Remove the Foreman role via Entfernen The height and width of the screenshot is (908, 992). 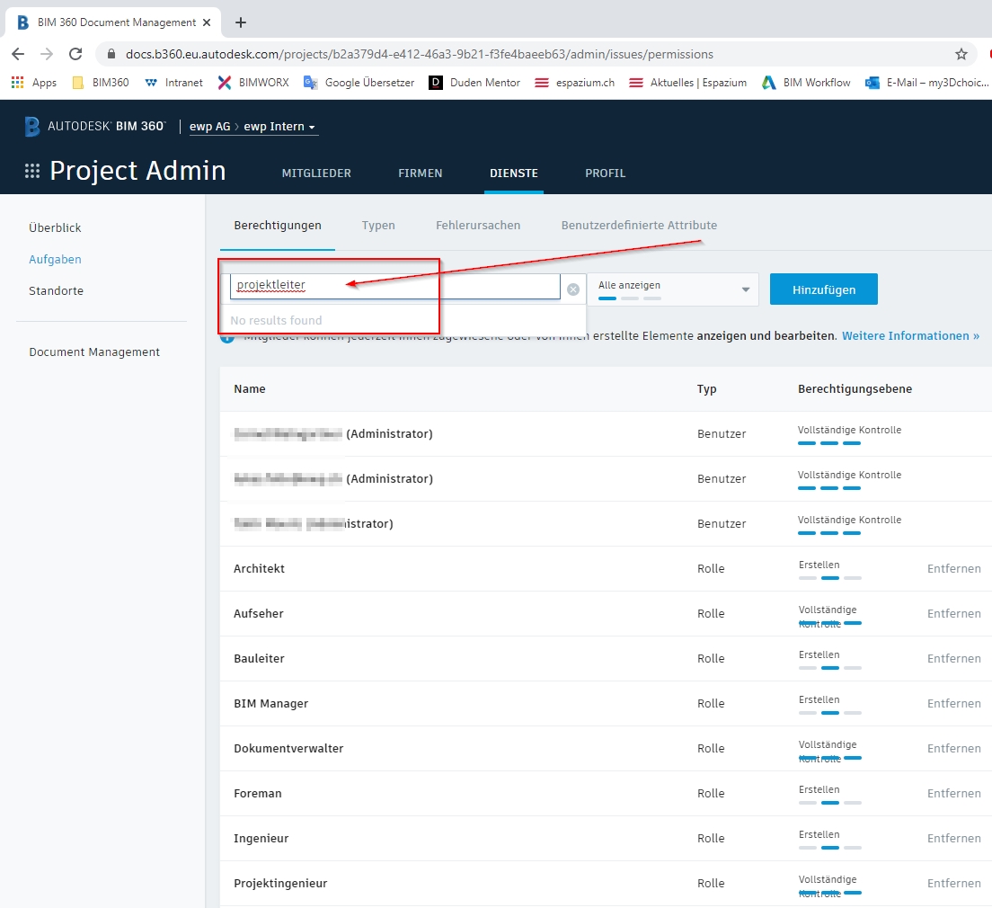tap(954, 794)
